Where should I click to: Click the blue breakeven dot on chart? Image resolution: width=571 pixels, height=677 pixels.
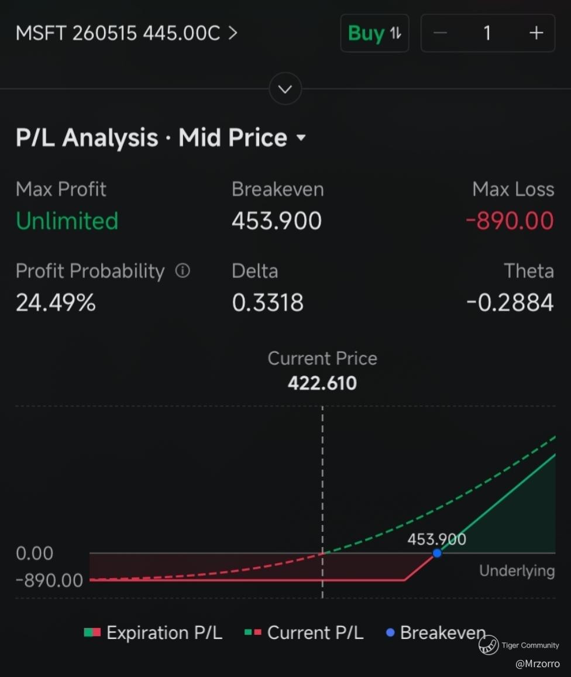437,553
